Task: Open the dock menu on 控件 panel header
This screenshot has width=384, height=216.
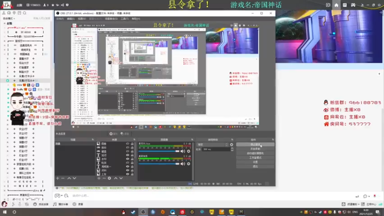Action: point(273,140)
